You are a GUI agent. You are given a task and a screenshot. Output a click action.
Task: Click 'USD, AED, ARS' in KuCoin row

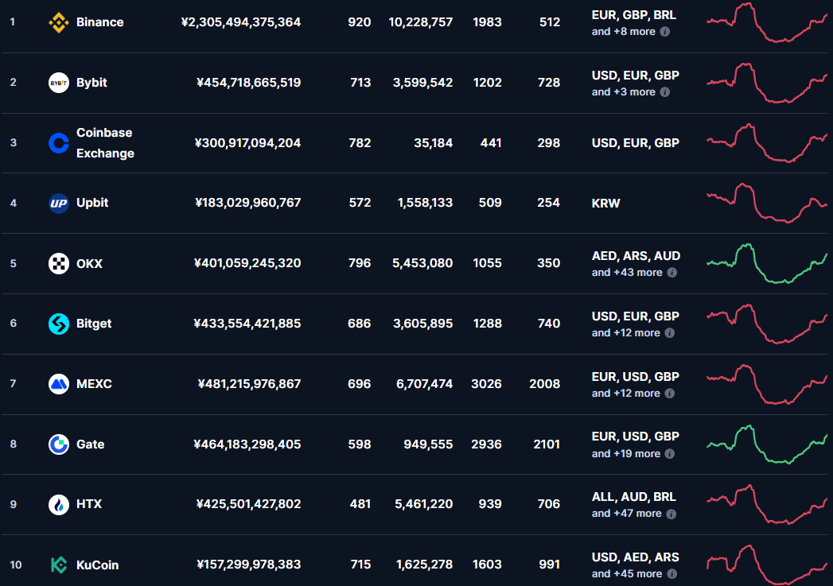coord(636,557)
